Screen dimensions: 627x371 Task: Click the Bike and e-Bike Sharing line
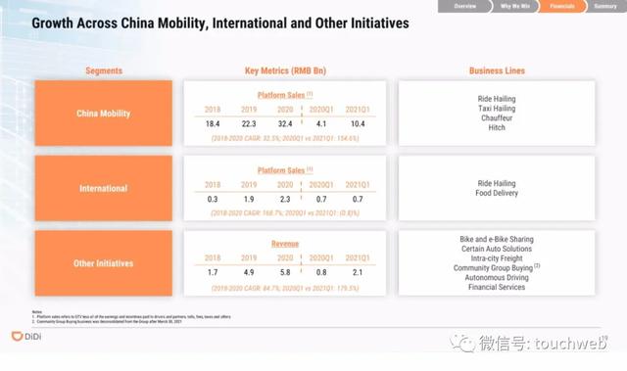[x=497, y=239]
